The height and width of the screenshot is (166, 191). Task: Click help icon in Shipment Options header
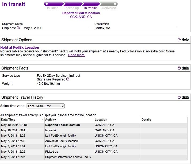(179, 40)
